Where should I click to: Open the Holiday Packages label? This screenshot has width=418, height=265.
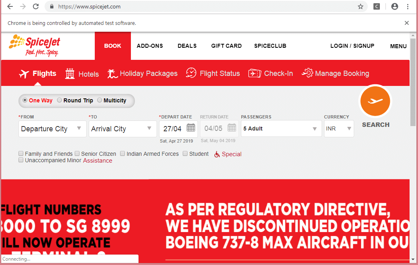149,73
